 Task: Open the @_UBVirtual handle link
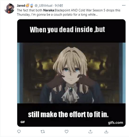(43, 5)
